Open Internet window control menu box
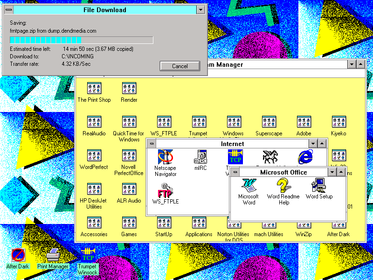Viewport: 373px width, 280px height. coord(152,144)
